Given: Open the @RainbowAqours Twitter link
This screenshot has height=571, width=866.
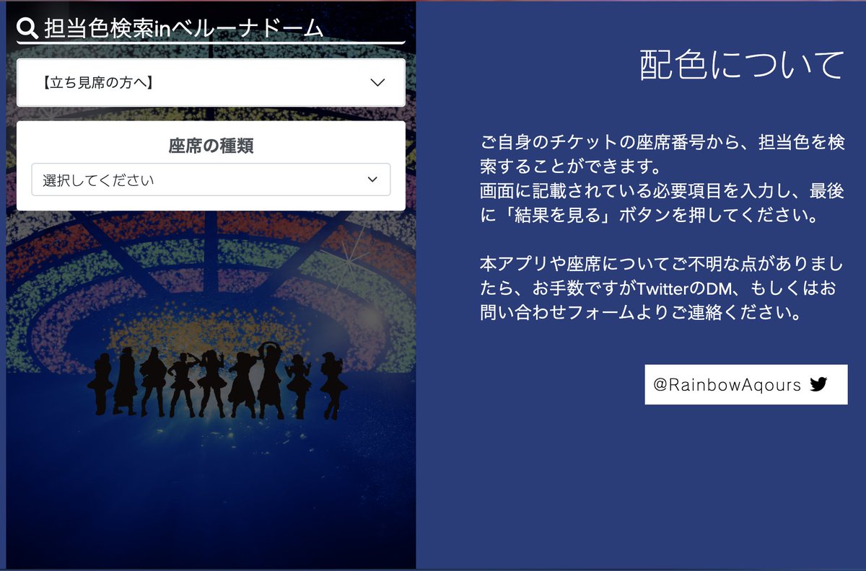Looking at the screenshot, I should pos(746,384).
